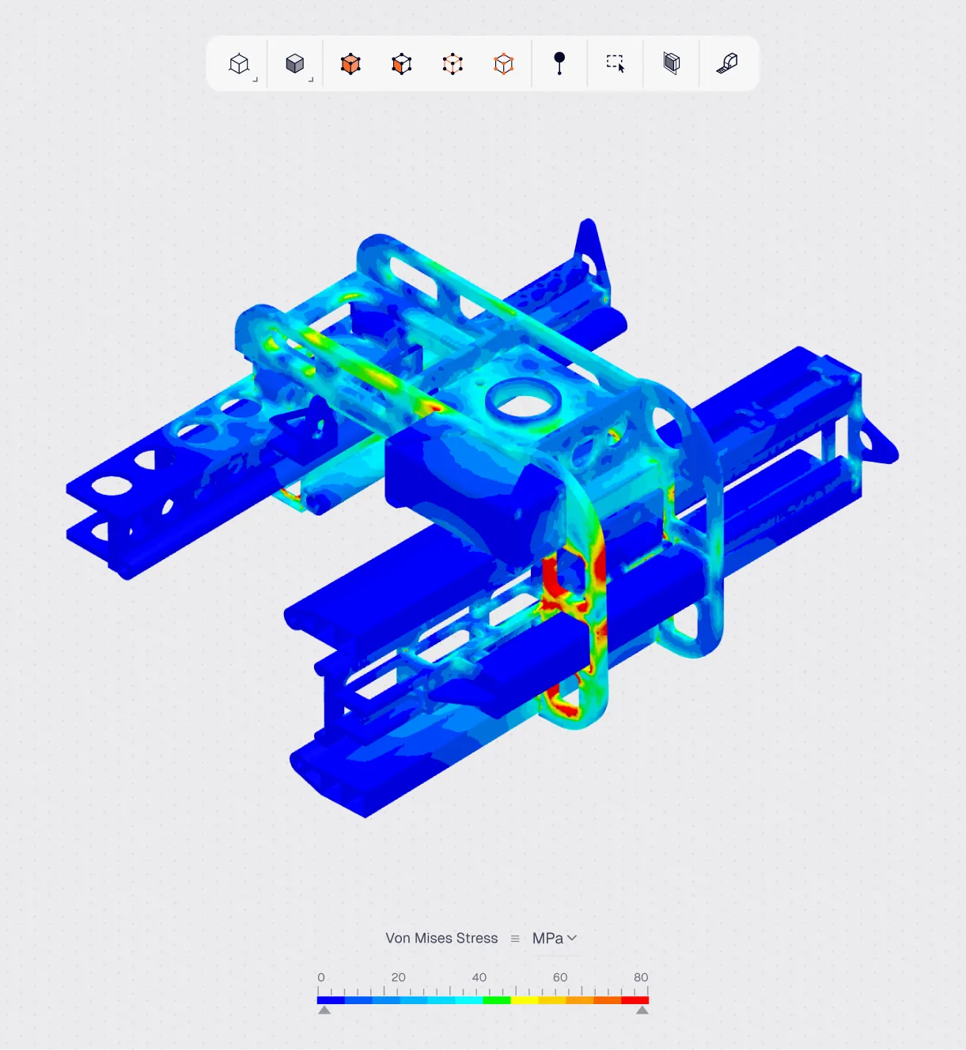Click the Von Mises Stress label
Image resolution: width=966 pixels, height=1050 pixels.
tap(441, 939)
